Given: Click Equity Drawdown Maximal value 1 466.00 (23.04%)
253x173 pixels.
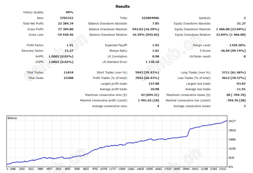Looking at the screenshot, I should click(231, 29).
